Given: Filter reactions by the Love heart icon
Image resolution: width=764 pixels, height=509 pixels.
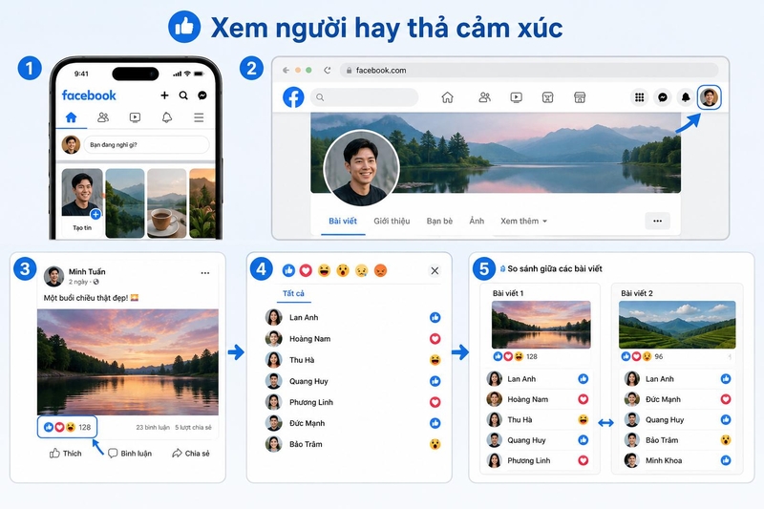Looking at the screenshot, I should click(306, 270).
